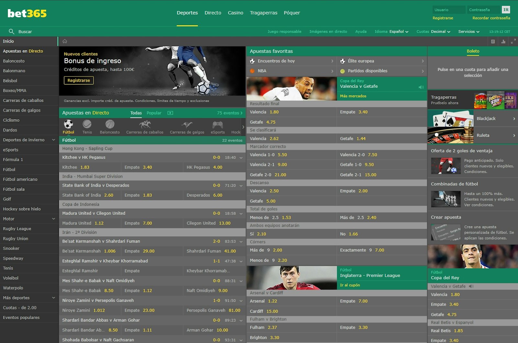Open the Recordar contraseña link
518x343 pixels.
click(x=491, y=18)
